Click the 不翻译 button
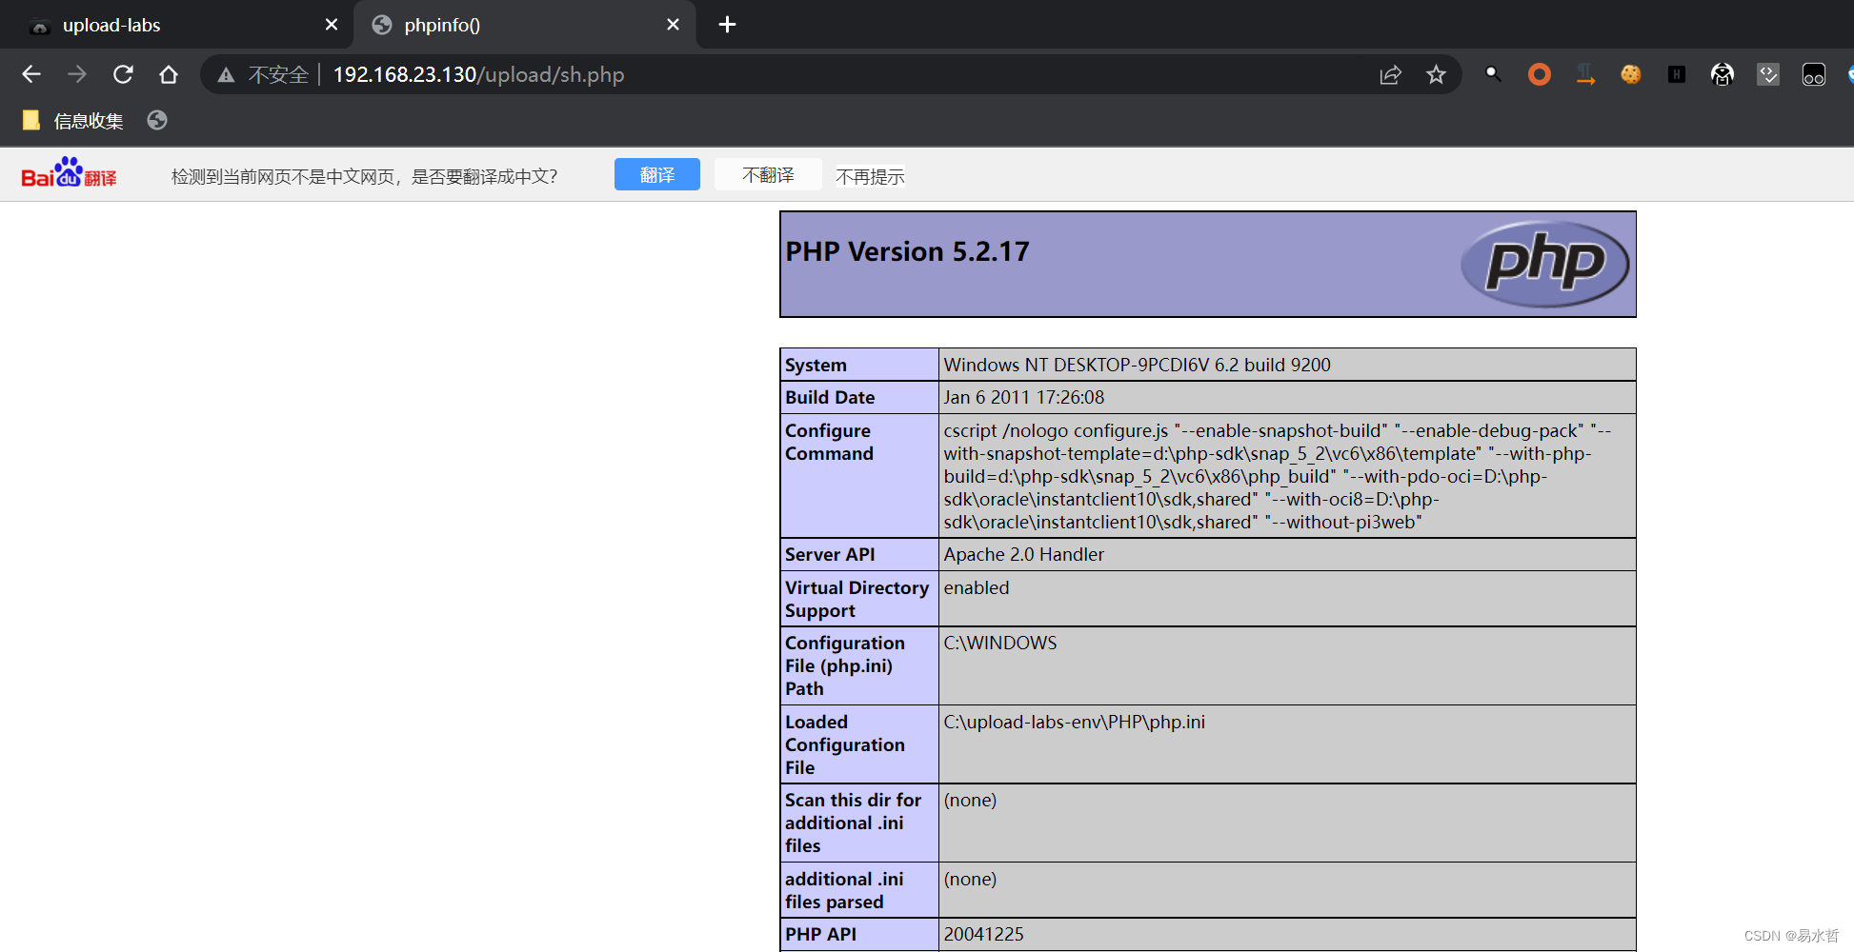 tap(768, 174)
